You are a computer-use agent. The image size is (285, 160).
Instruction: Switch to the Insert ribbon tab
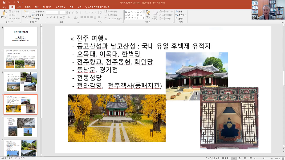pyautogui.click(x=19, y=7)
